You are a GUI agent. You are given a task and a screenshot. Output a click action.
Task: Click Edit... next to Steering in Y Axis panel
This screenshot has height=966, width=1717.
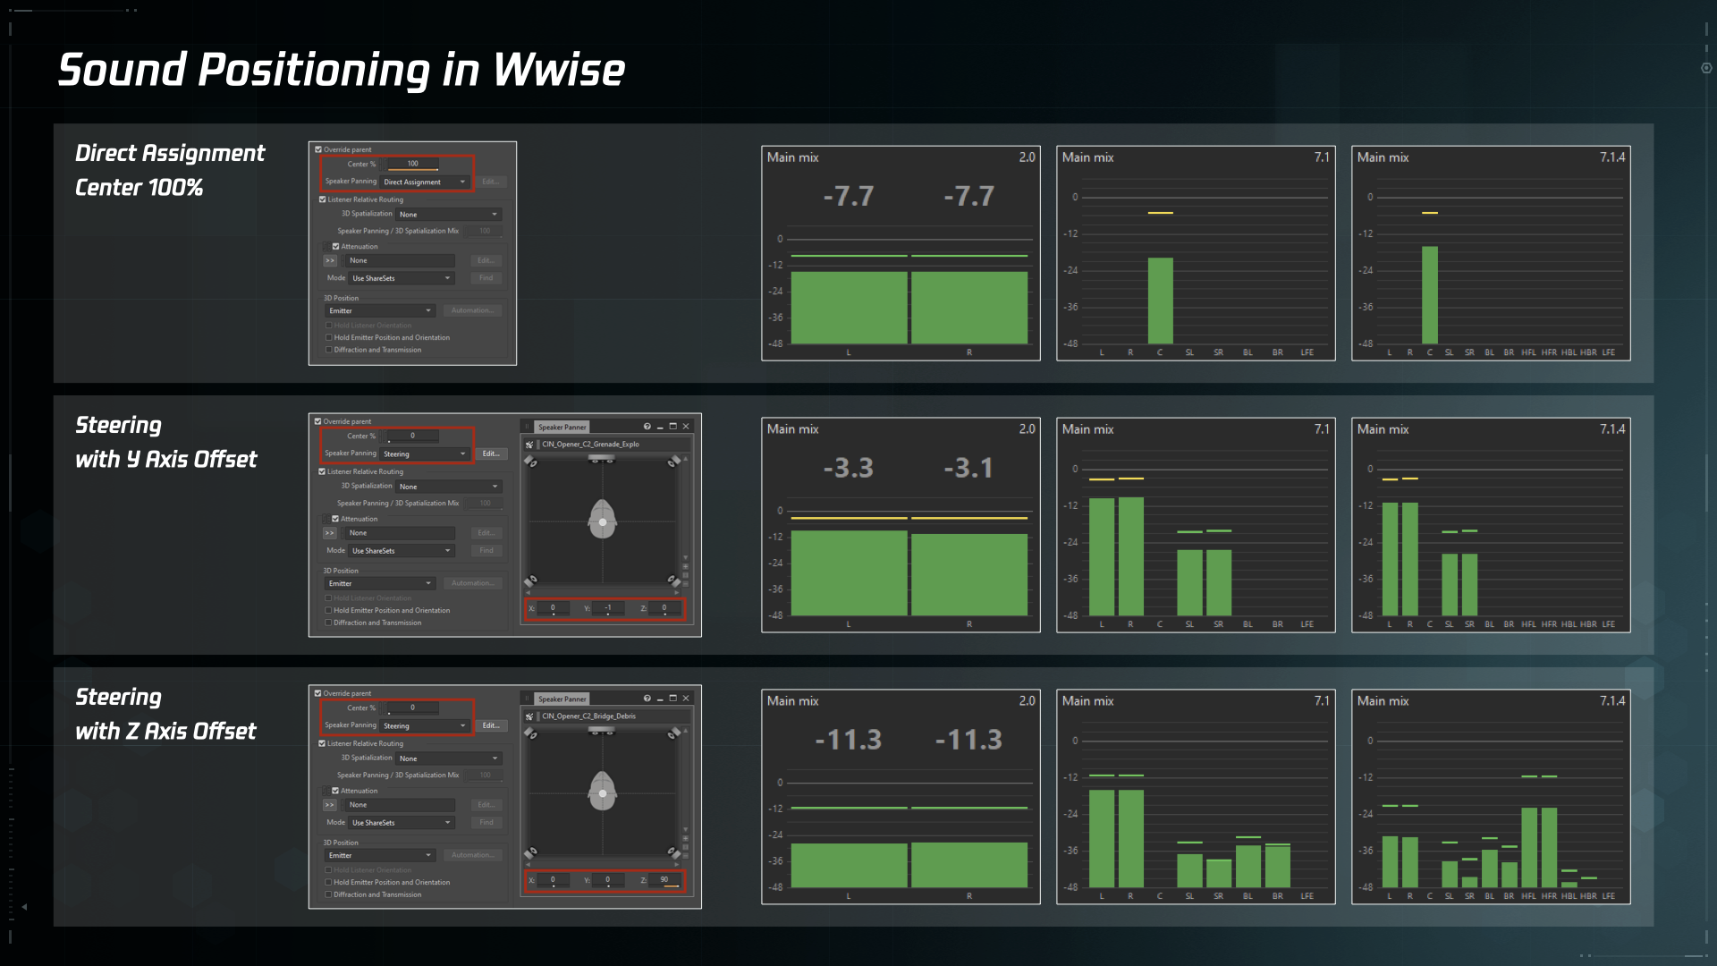pos(491,453)
